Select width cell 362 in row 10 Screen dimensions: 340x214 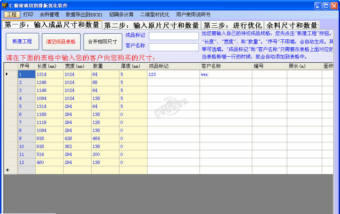77,146
